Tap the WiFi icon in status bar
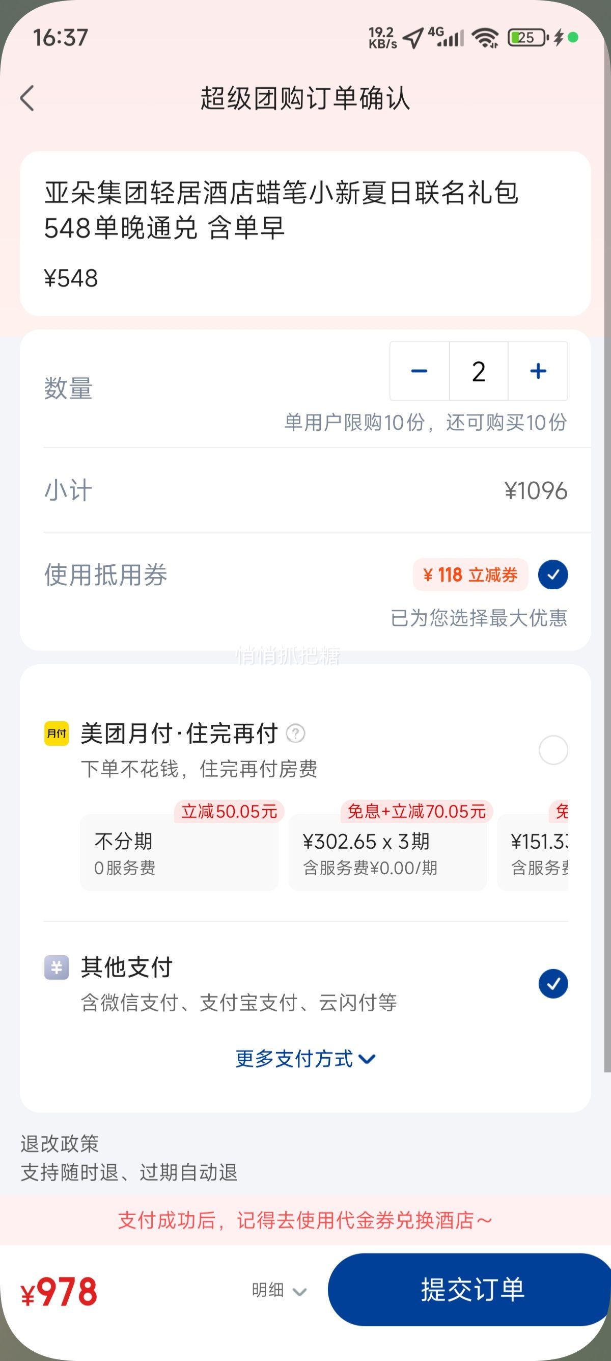The image size is (611, 1361). click(485, 38)
